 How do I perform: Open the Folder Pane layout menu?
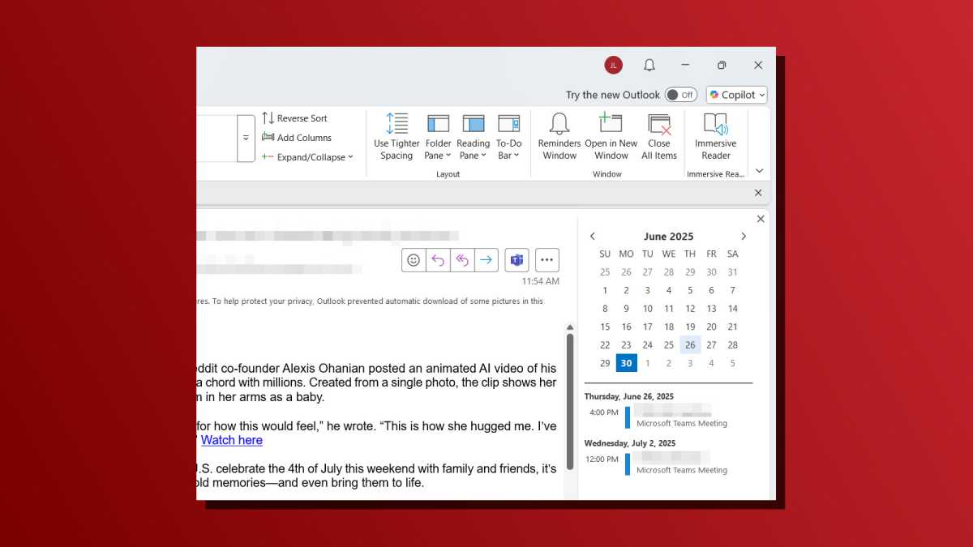coord(438,137)
